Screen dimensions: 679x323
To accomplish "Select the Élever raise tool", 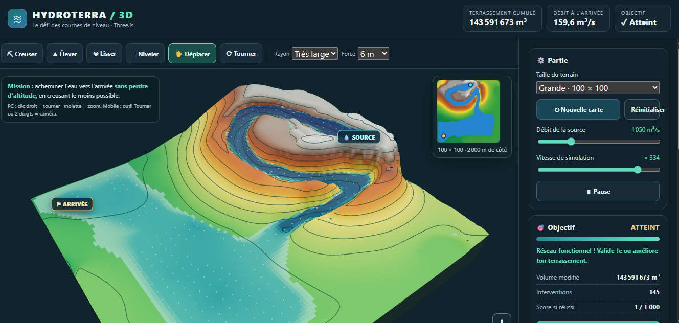I will 65,54.
